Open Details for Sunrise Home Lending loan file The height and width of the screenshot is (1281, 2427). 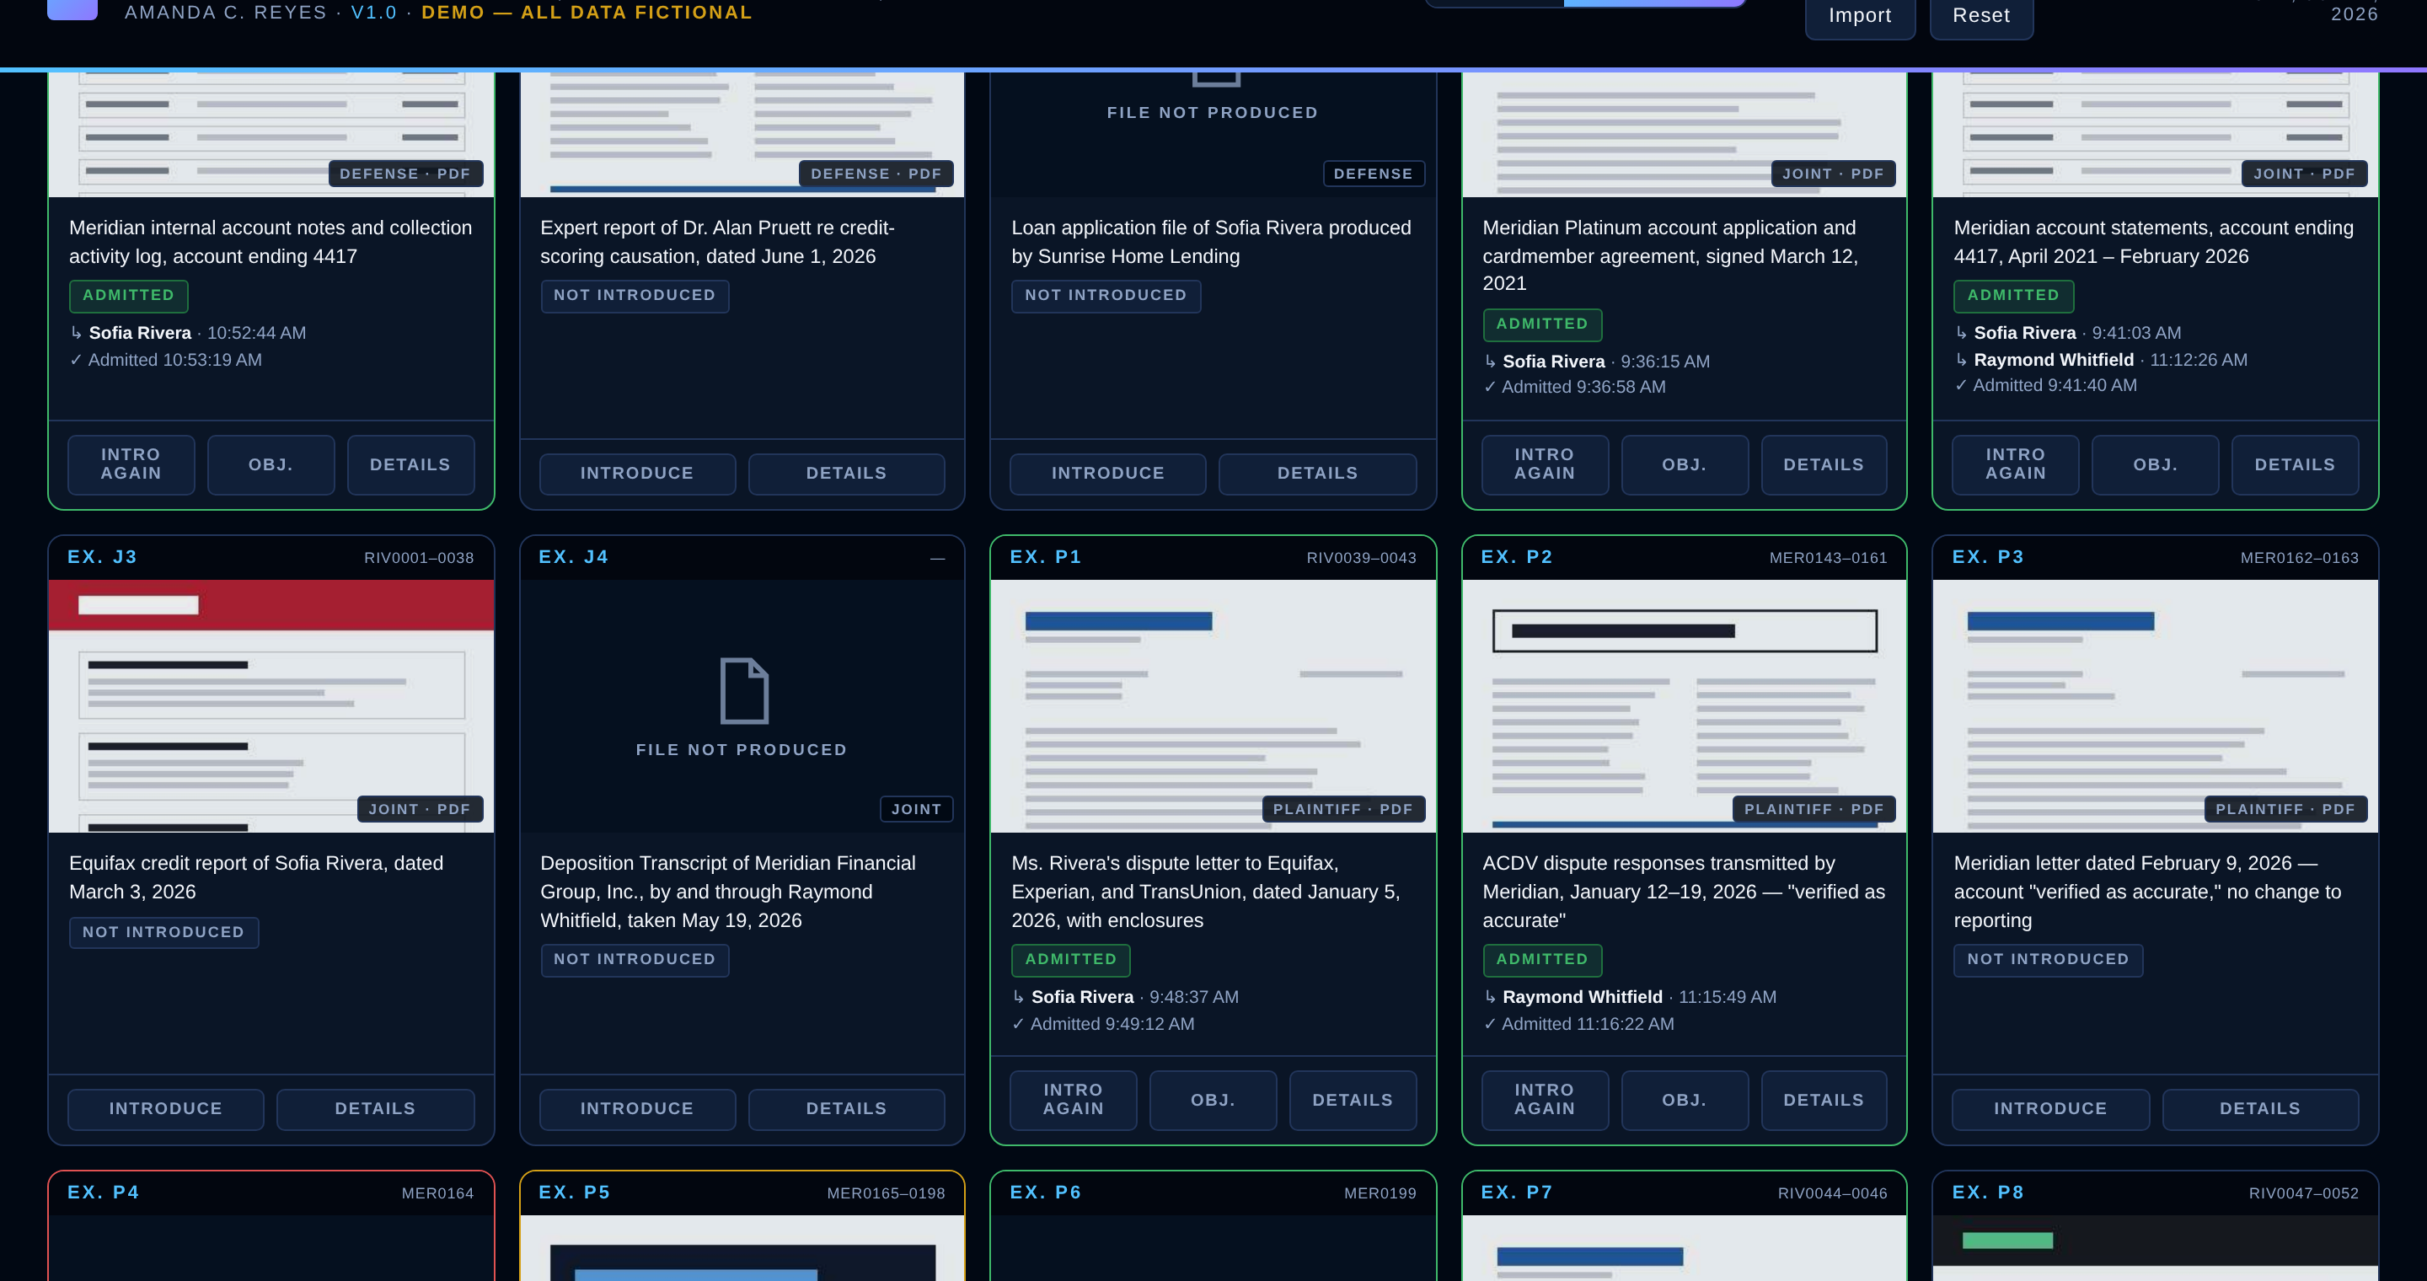(1317, 474)
